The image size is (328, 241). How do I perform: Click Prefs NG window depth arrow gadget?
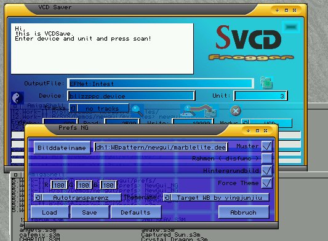249,130
